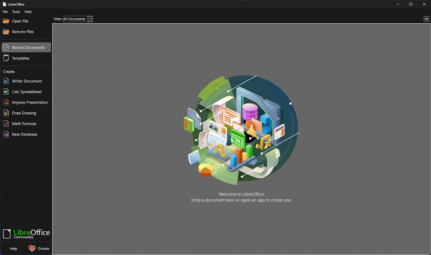The height and width of the screenshot is (255, 431).
Task: Browse Remote Files
Action: point(22,32)
